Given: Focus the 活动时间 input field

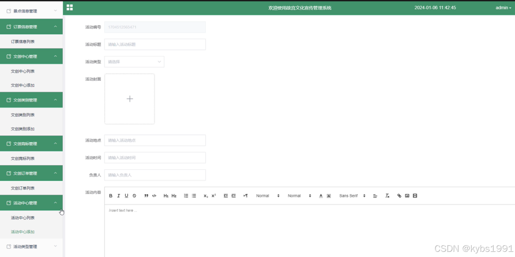Looking at the screenshot, I should (155, 158).
